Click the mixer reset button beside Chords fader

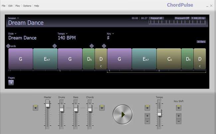pos(102,108)
